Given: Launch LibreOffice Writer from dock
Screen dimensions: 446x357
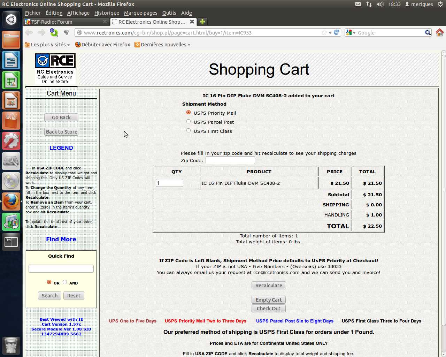Looking at the screenshot, I should pyautogui.click(x=11, y=60).
